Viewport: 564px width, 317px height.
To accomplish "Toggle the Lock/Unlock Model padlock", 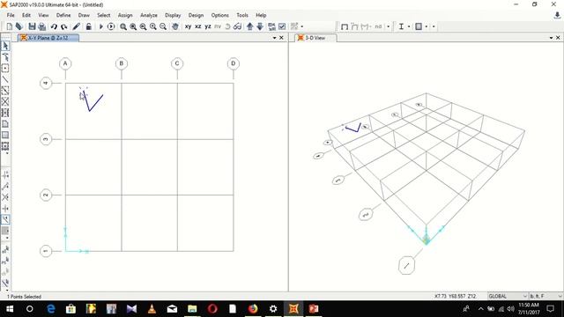I will coord(88,26).
